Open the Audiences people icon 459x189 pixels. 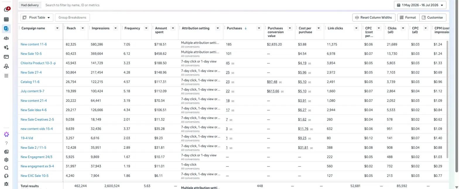tap(6, 38)
